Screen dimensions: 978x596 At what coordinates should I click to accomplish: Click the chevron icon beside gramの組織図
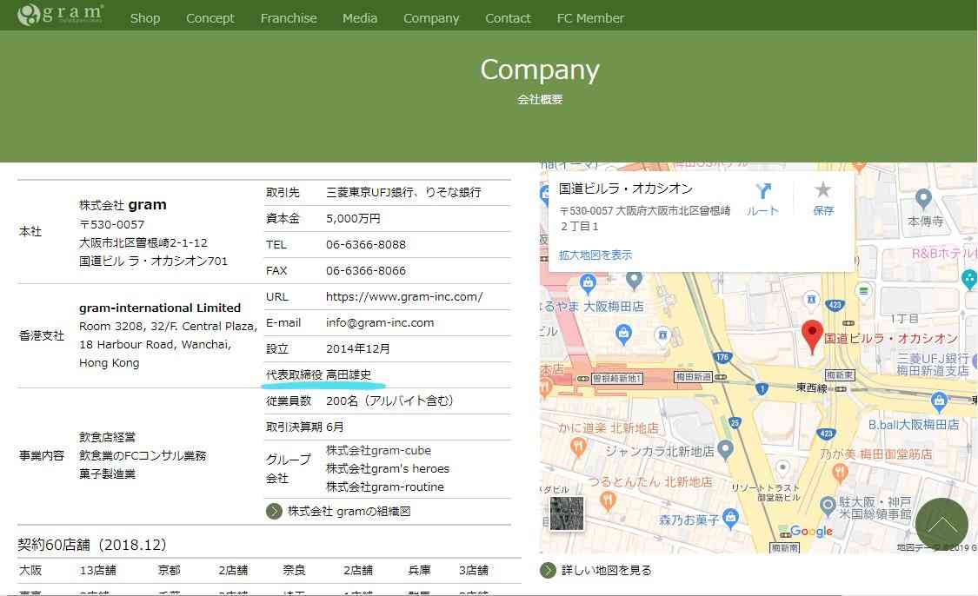coord(274,512)
